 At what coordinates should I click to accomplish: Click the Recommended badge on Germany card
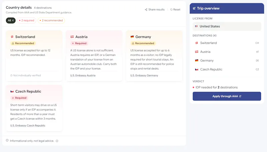(x=143, y=43)
